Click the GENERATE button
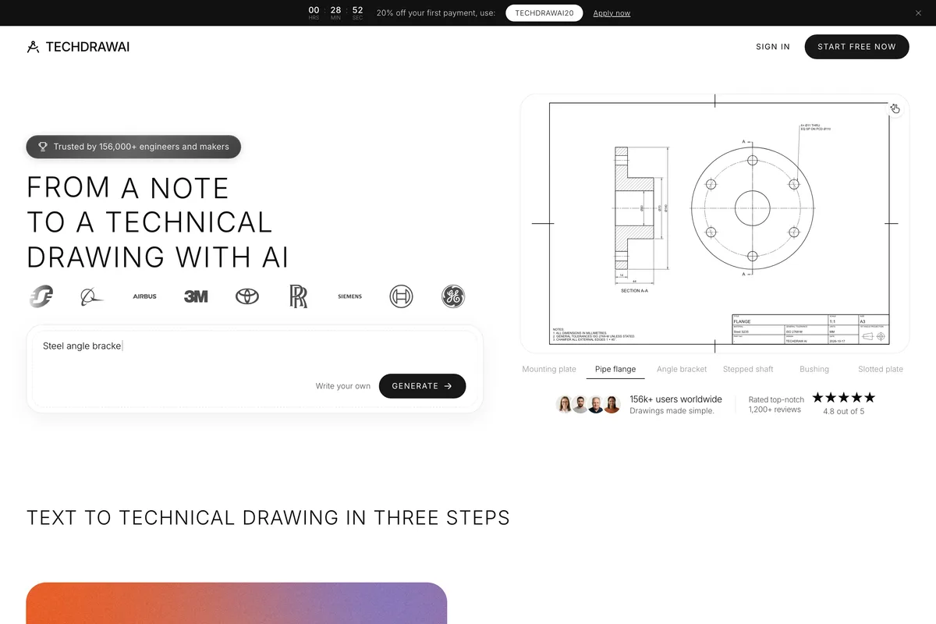Screen dimensions: 936x624 [422, 385]
